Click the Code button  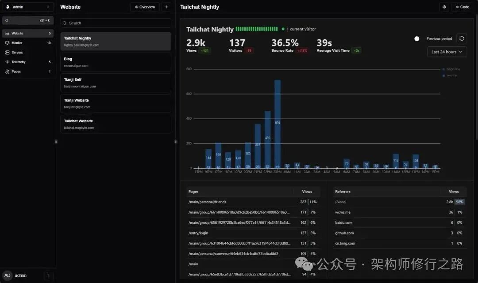[x=462, y=7]
